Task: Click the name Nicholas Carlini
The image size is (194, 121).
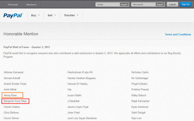Action: 140,72
